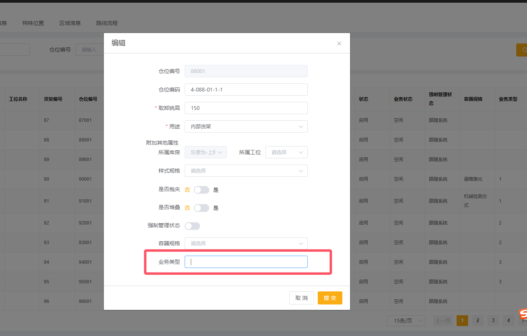Click the 仓位编号 search input behind dialog
527x336 pixels.
coord(90,50)
